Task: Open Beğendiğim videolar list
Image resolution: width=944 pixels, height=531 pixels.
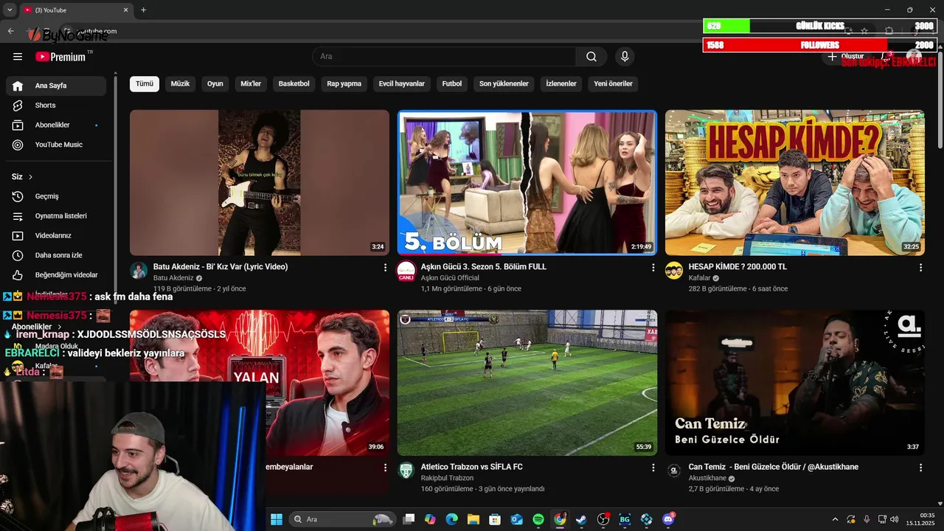Action: click(56, 275)
